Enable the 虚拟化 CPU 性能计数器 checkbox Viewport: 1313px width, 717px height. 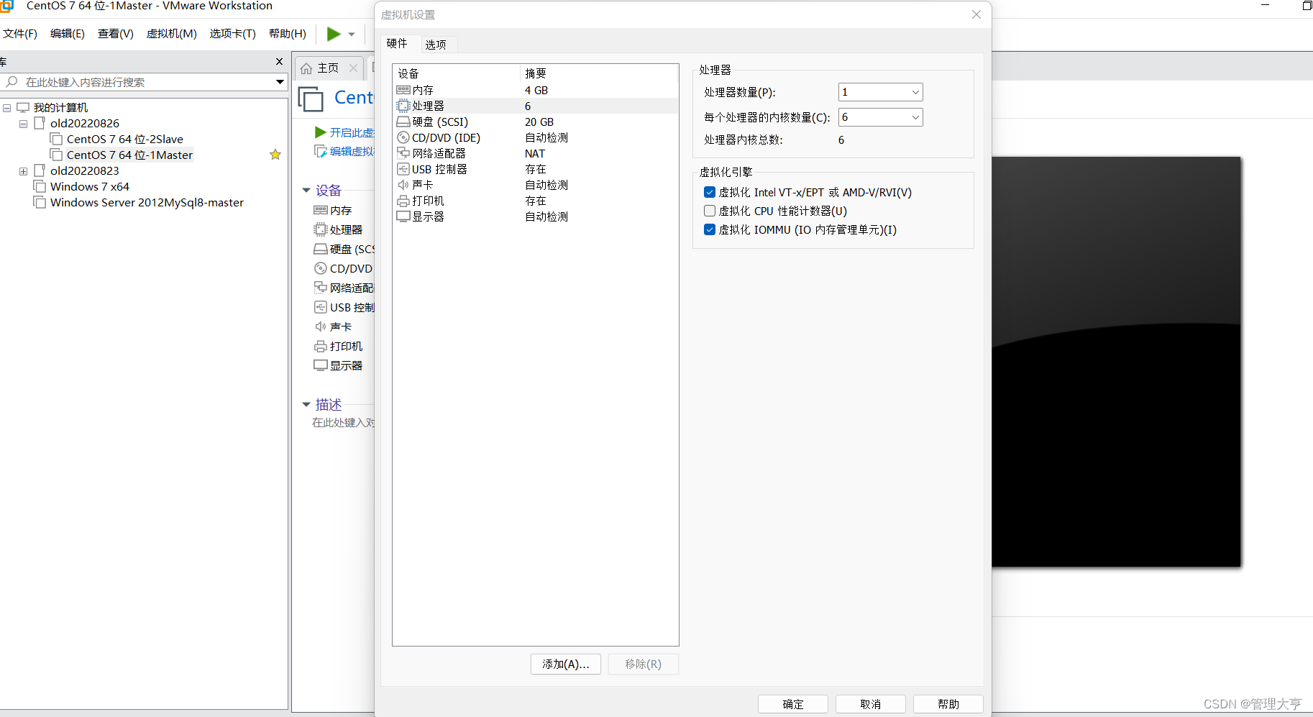point(710,211)
